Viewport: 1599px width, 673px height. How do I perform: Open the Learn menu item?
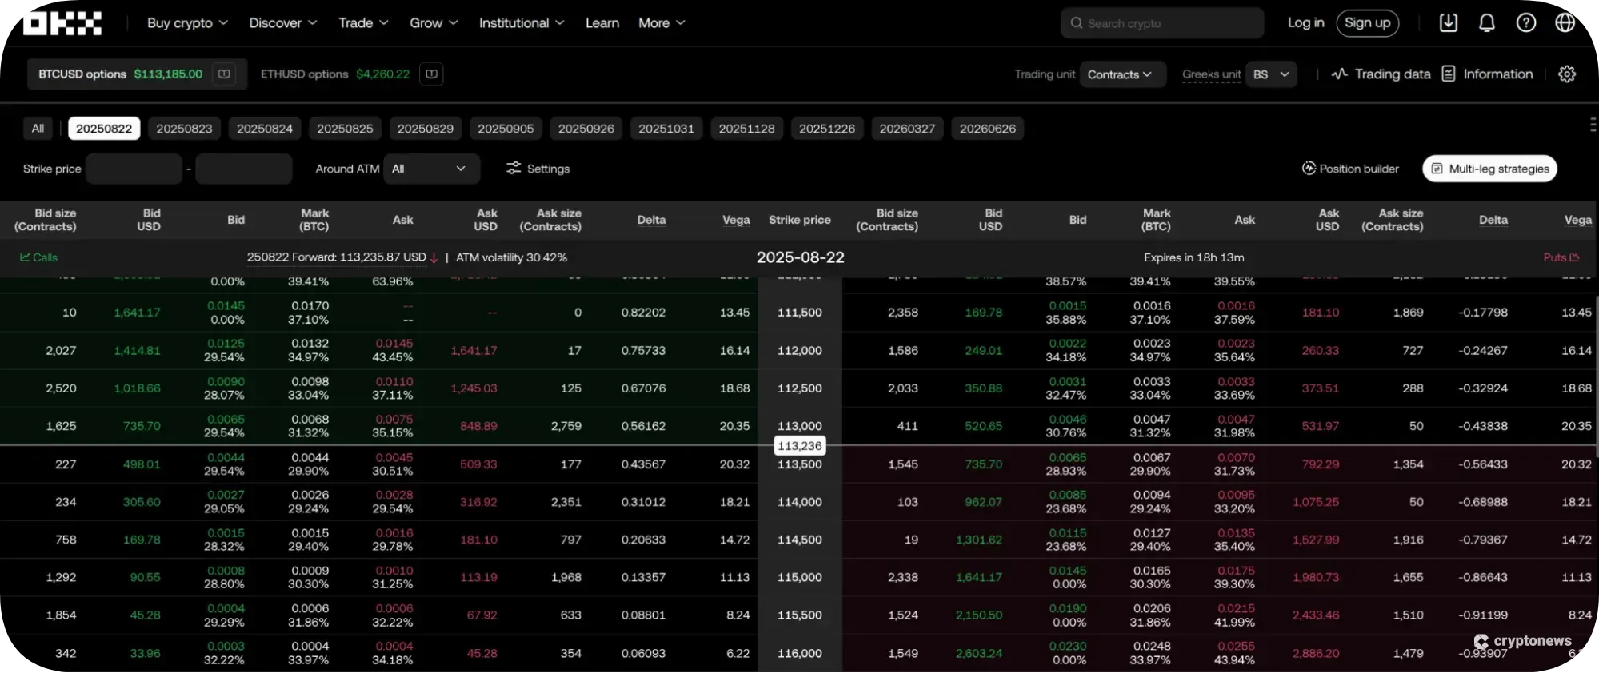(x=602, y=23)
